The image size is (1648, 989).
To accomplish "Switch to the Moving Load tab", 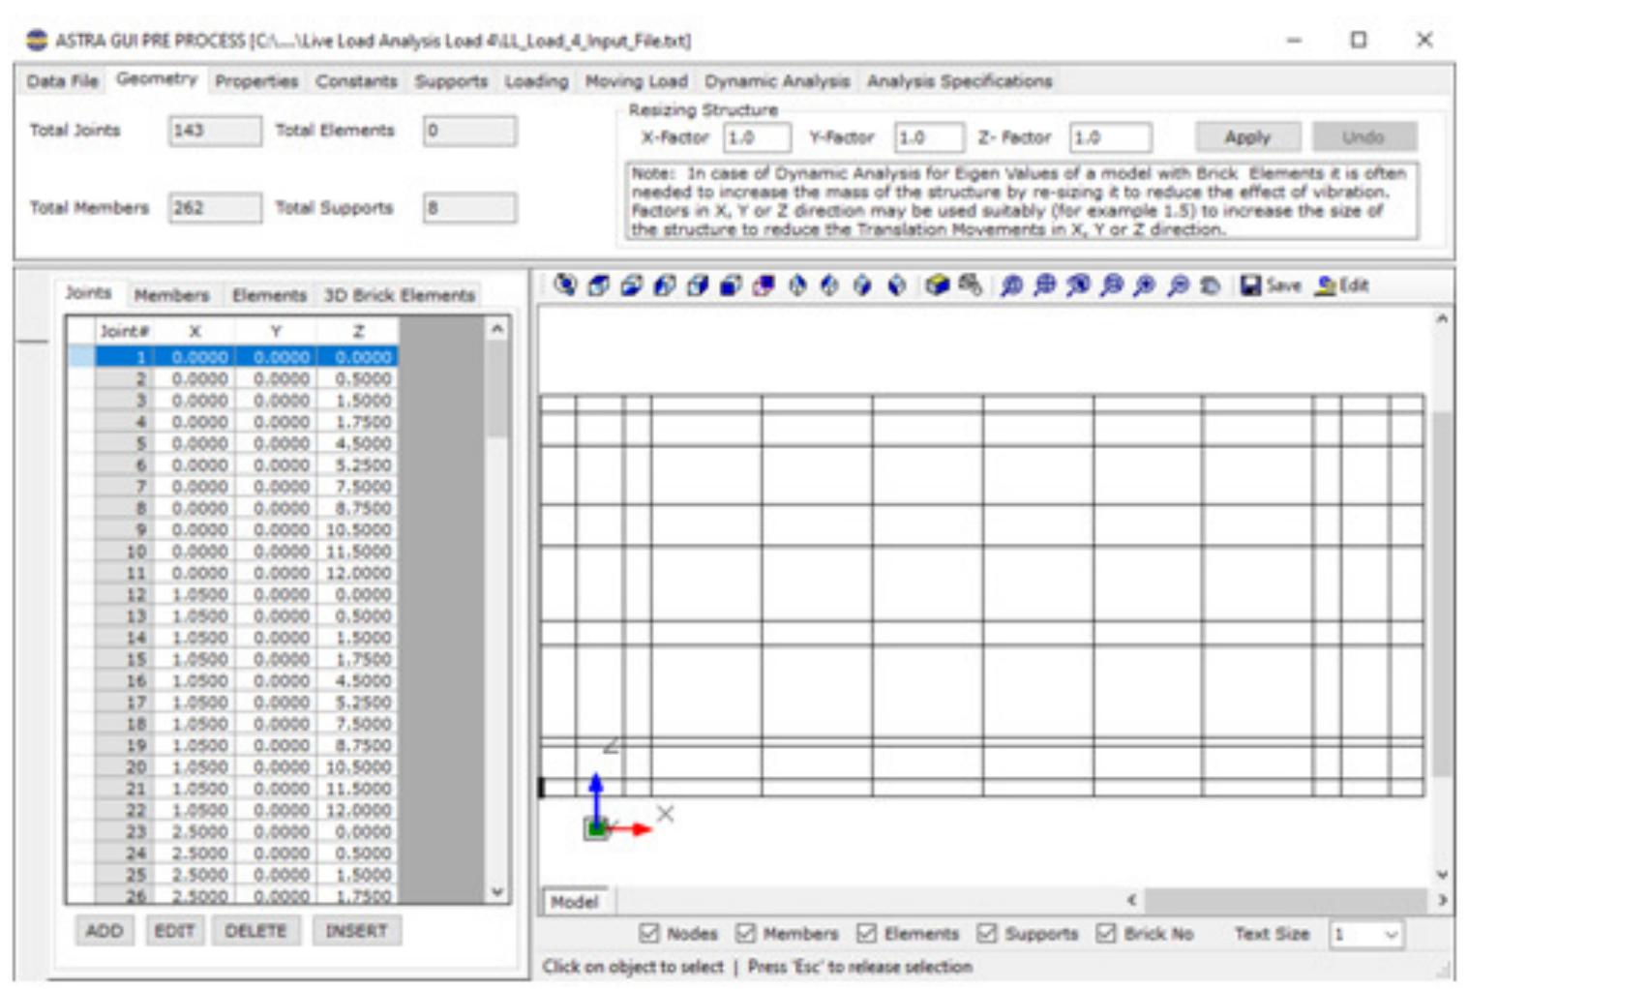I will click(635, 83).
